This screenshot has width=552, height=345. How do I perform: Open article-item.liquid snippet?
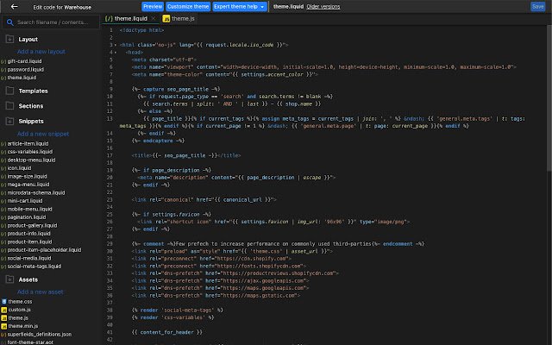[x=28, y=144]
